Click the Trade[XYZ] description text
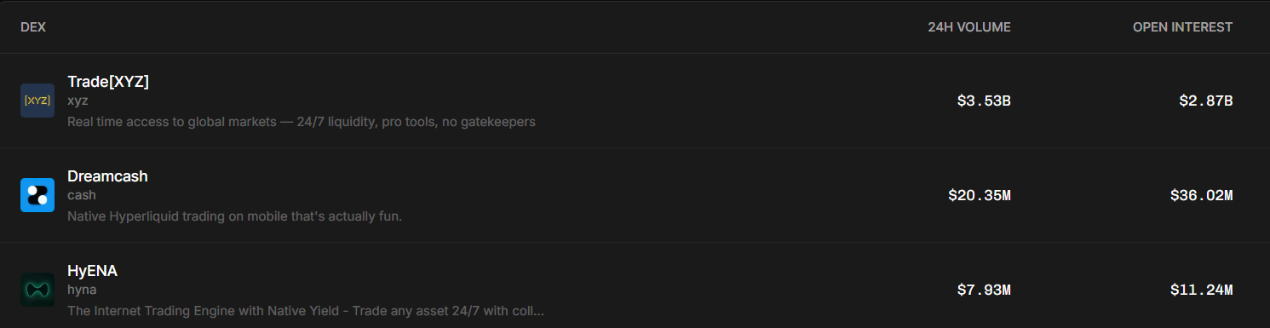1270x328 pixels. 302,122
